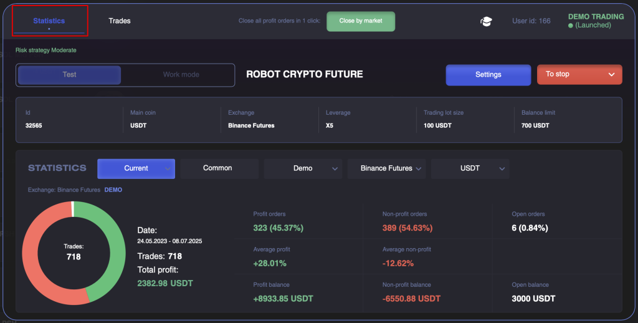Viewport: 638px width, 323px height.
Task: Expand the Demo account dropdown
Action: click(x=303, y=168)
